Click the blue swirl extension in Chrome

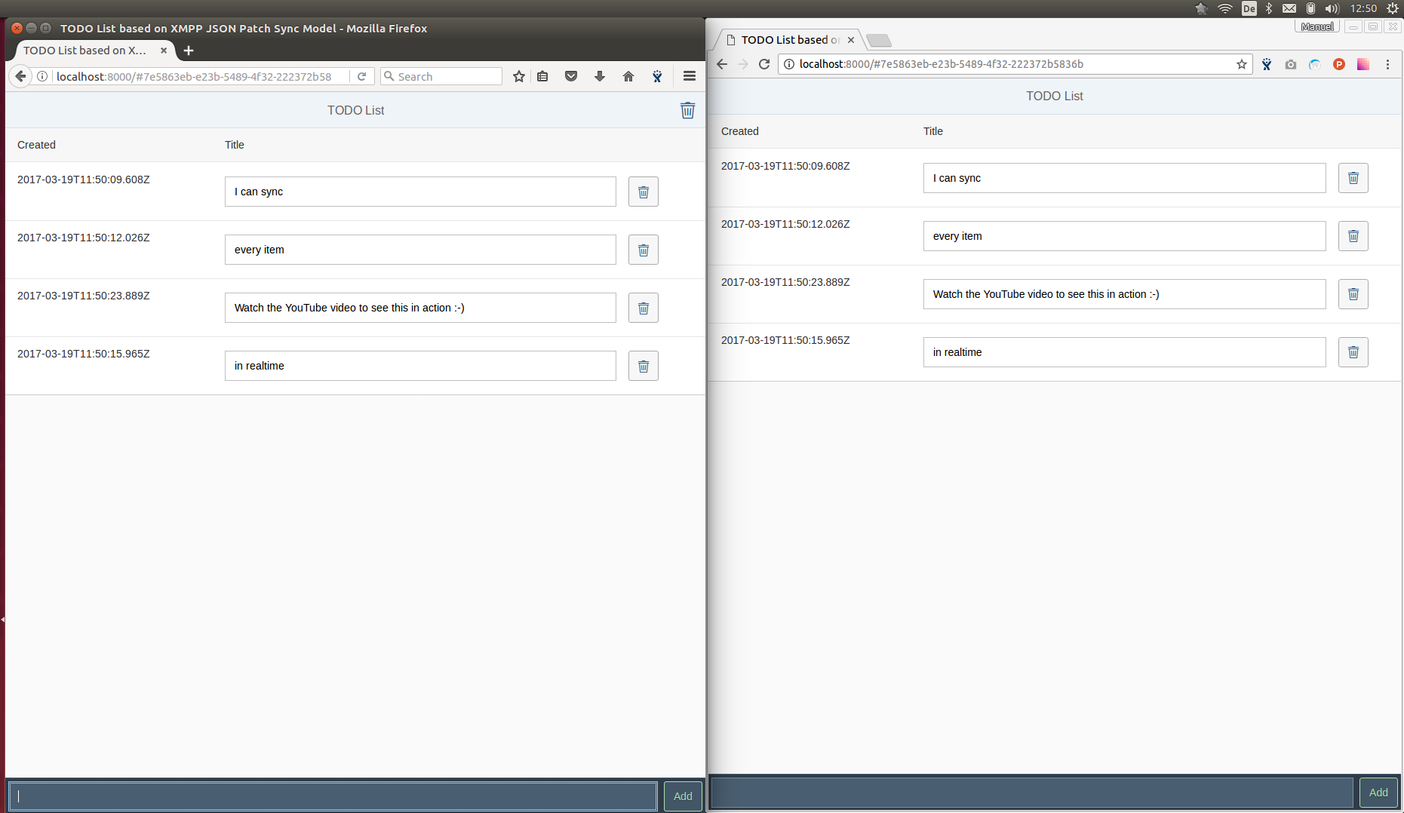coord(1315,64)
